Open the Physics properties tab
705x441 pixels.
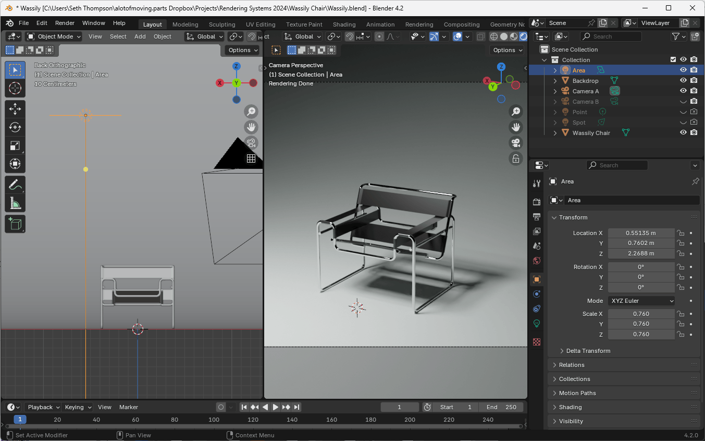[537, 294]
